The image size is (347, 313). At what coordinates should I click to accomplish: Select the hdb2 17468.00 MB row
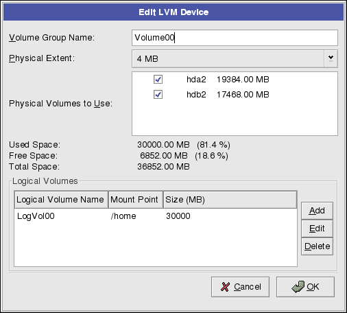point(235,94)
